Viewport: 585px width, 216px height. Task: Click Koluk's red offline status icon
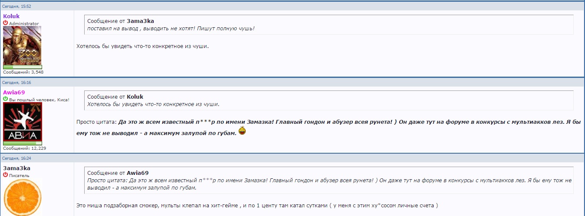[6, 23]
